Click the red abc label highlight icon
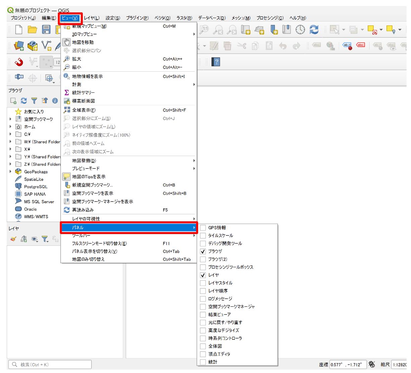This screenshot has width=411, height=373. (361, 45)
